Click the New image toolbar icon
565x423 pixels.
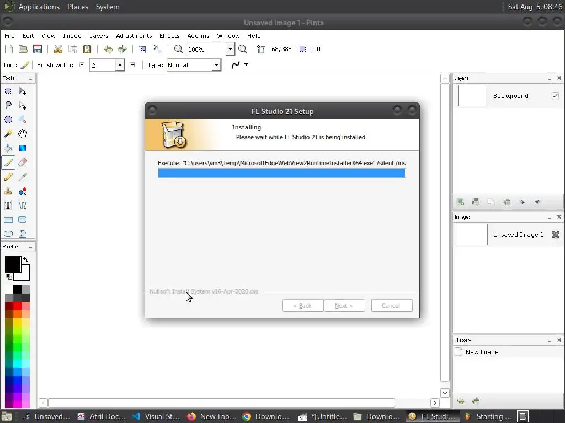(x=9, y=49)
